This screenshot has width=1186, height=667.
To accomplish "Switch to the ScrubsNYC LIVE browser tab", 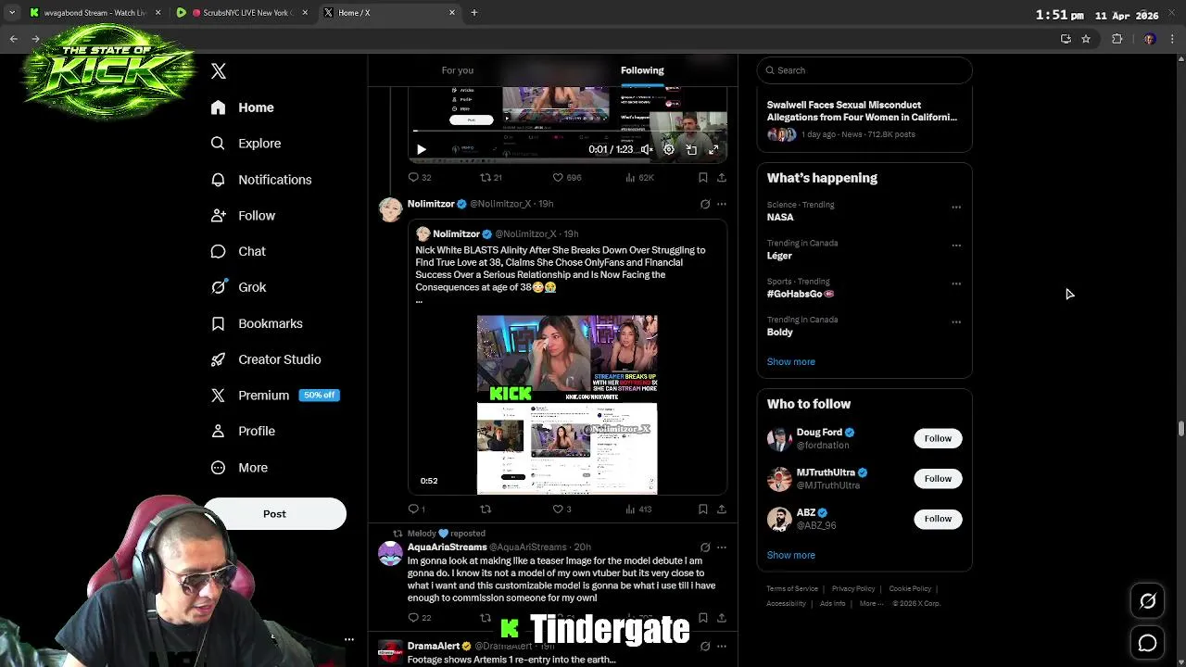I will click(x=243, y=13).
